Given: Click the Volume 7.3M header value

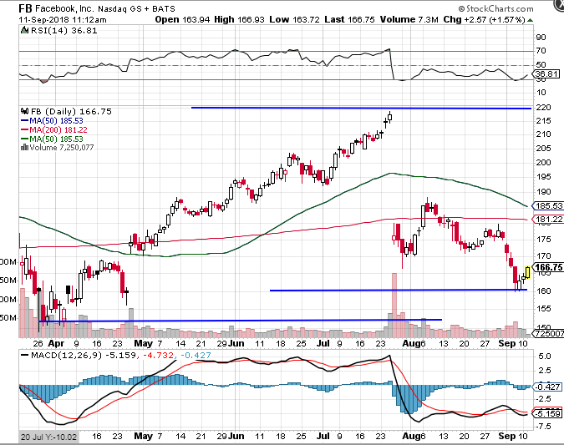Looking at the screenshot, I should coord(409,19).
